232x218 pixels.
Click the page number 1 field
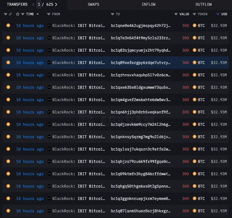(x=39, y=4)
